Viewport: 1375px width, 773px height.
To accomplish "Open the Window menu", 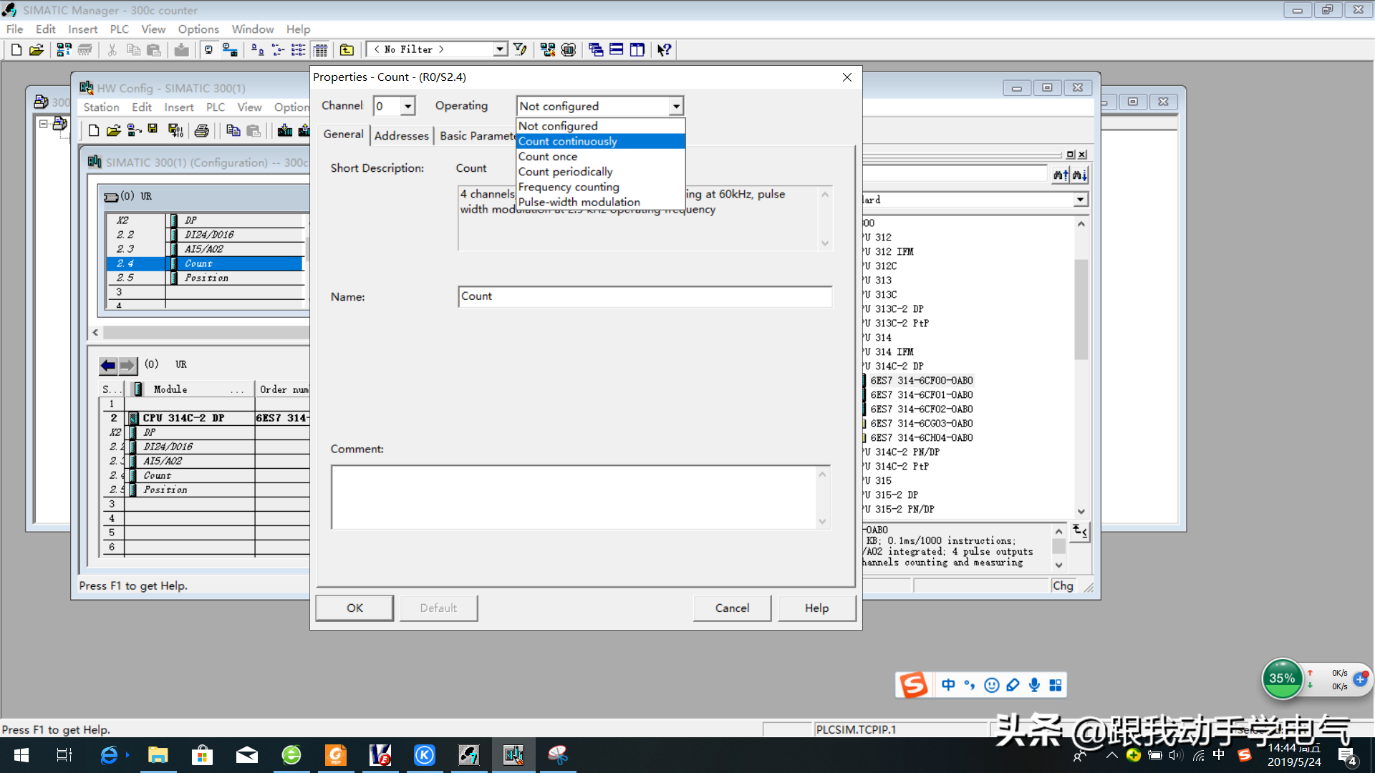I will coord(252,29).
